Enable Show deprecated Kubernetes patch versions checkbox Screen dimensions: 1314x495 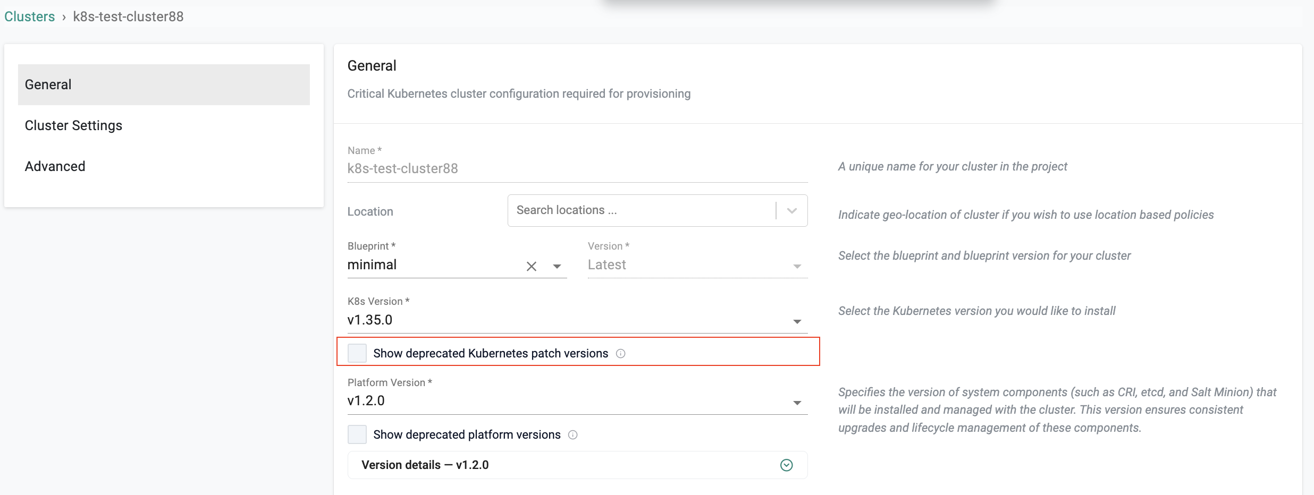click(x=357, y=353)
